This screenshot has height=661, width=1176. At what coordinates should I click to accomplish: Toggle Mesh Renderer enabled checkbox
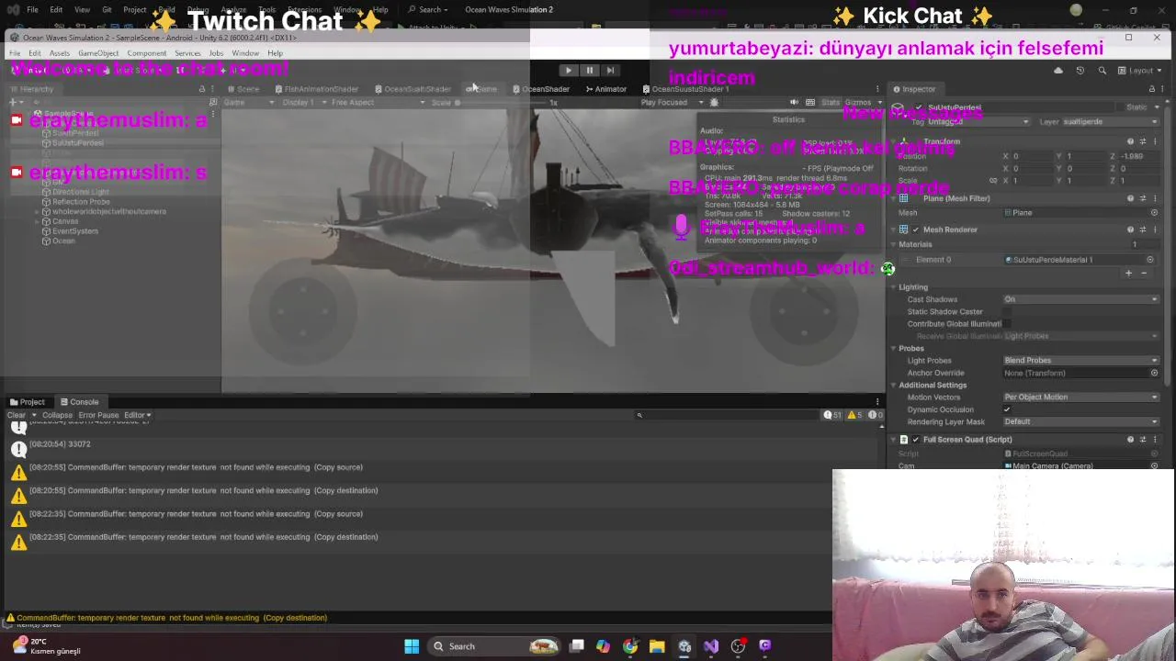(x=915, y=230)
